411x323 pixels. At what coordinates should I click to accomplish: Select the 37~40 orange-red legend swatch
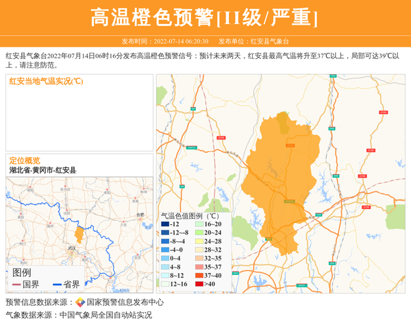point(198,275)
